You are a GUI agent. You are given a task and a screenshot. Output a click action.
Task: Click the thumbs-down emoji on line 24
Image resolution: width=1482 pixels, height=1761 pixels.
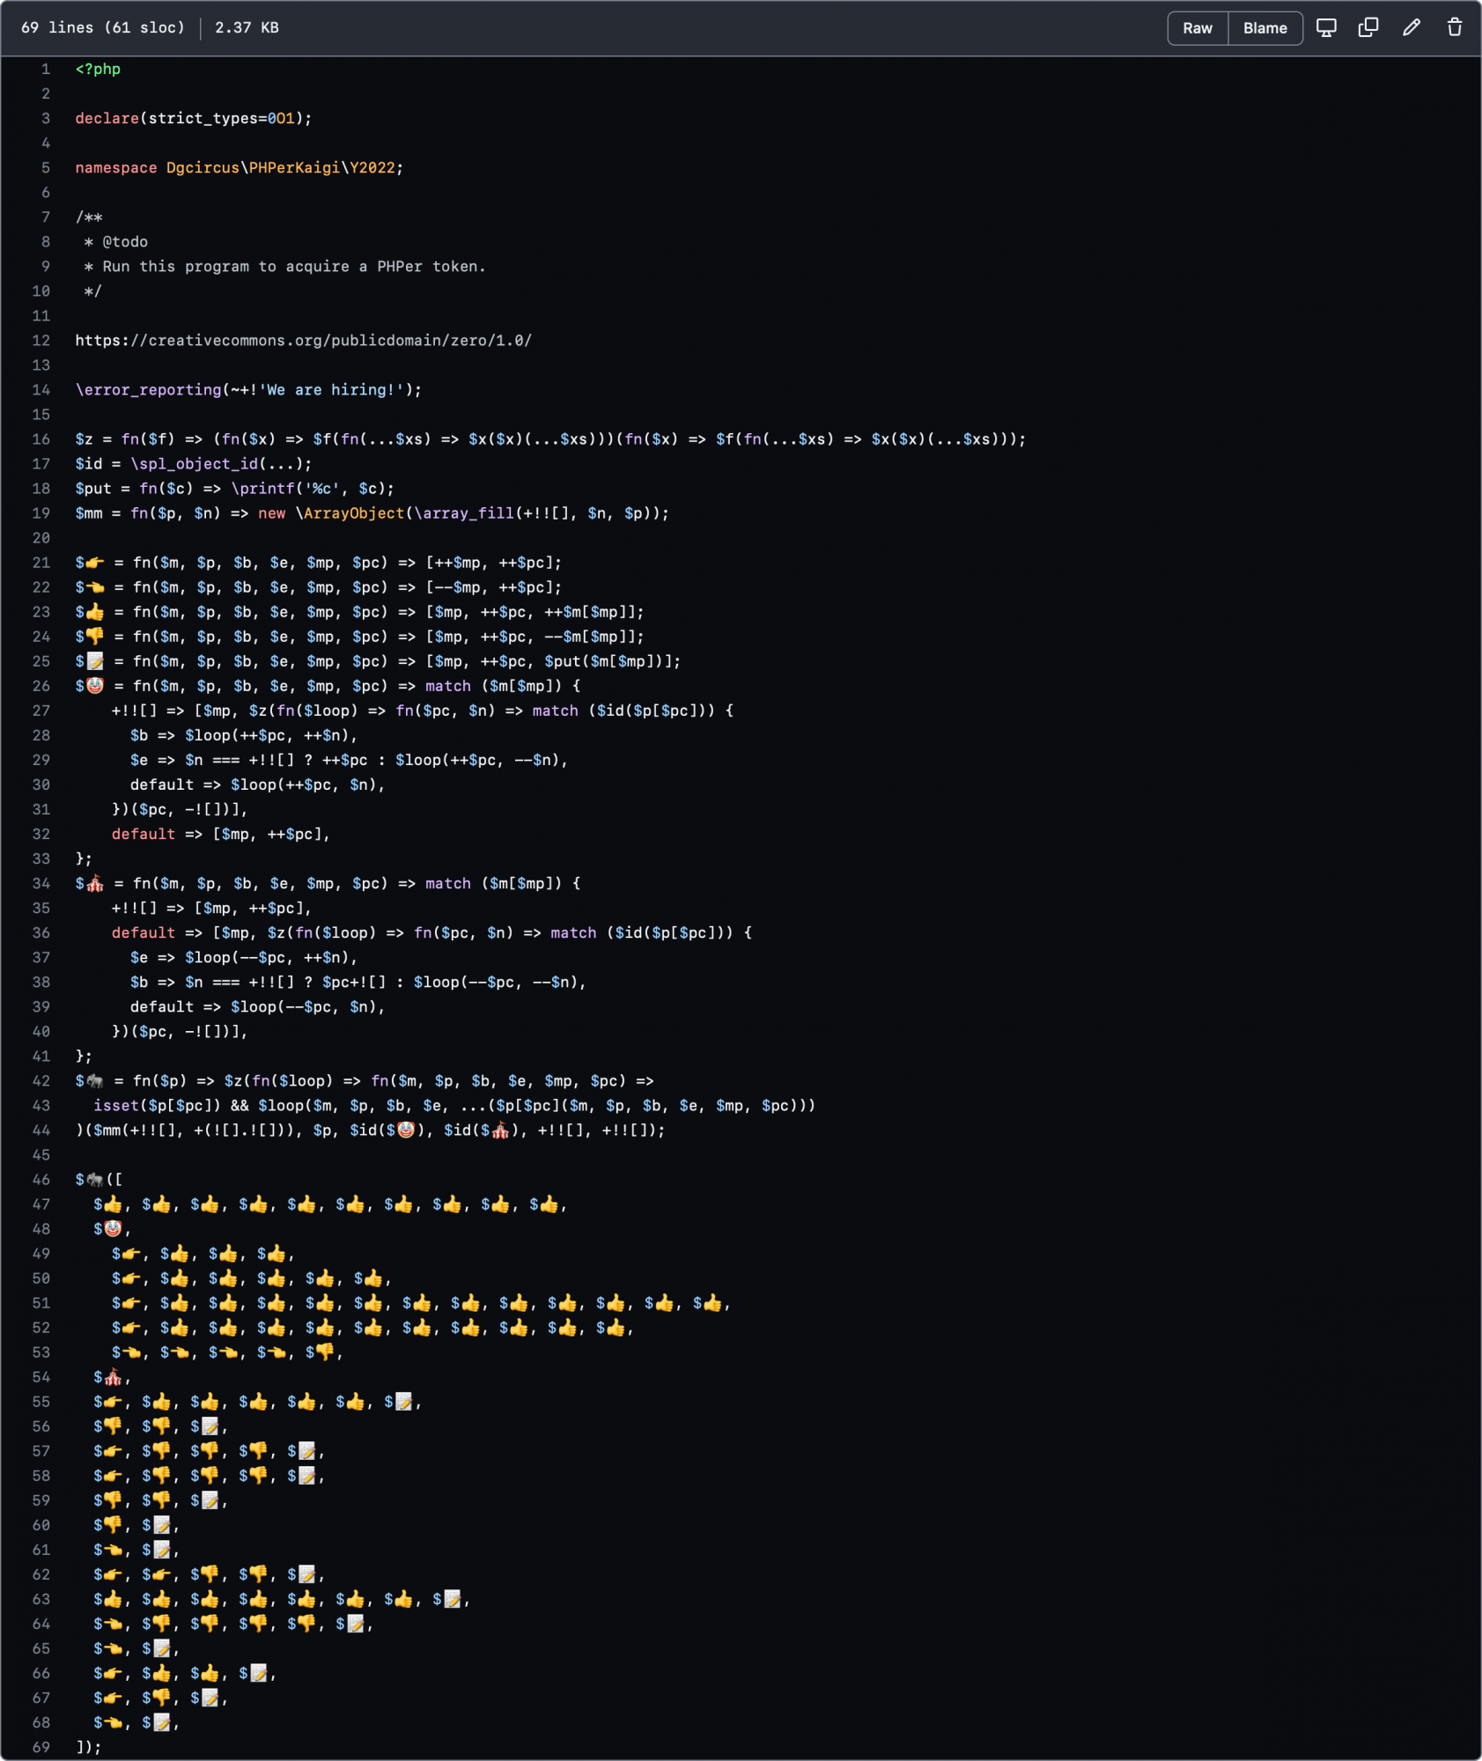pos(94,636)
